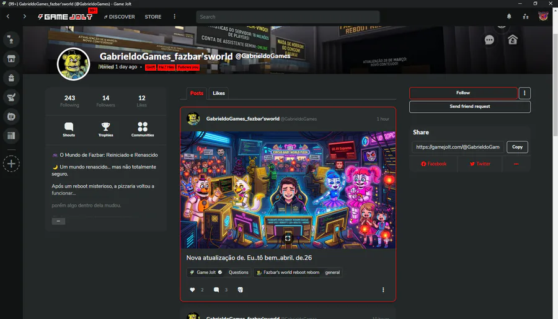Screen dimensions: 558x319
Task: Copy the profile link
Action: click(x=517, y=147)
